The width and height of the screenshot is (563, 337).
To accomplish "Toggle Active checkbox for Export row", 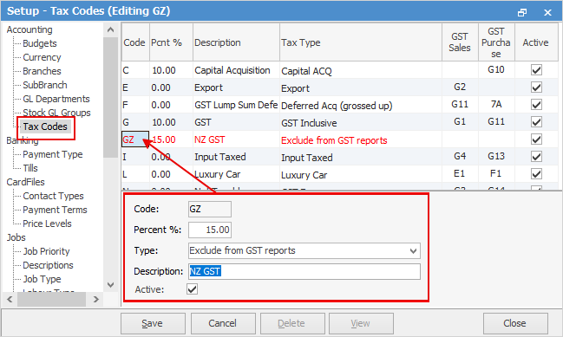I will pos(536,87).
